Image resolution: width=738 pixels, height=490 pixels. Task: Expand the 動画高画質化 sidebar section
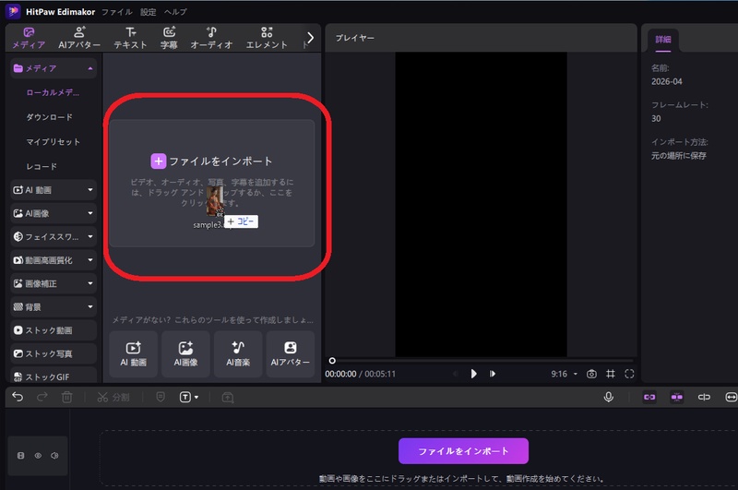(x=54, y=260)
